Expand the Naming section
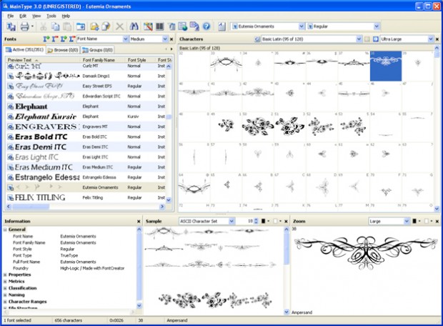The height and width of the screenshot is (326, 443). click(5, 295)
